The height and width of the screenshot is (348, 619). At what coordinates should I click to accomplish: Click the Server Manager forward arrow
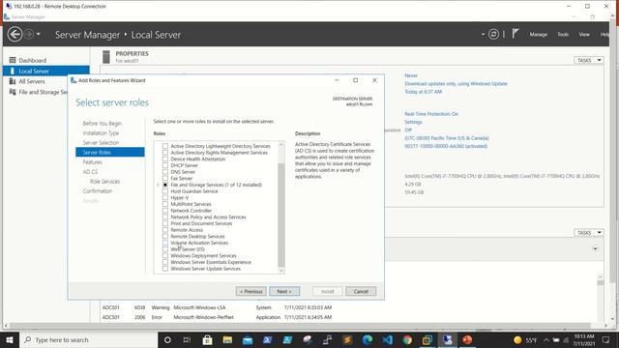point(28,35)
